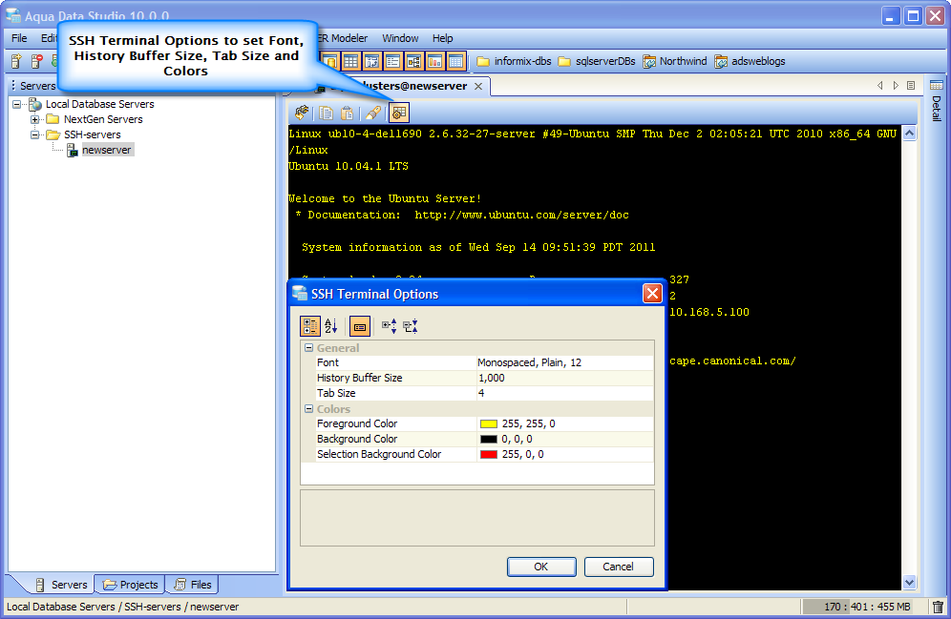Collapse the General category
This screenshot has width=951, height=619.
pos(308,348)
